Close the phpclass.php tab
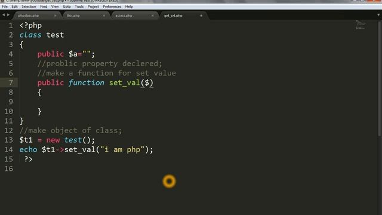 pos(56,16)
